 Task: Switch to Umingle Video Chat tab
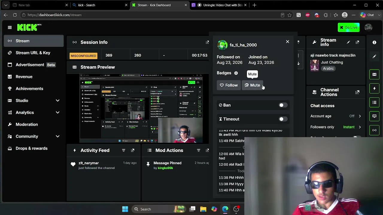pyautogui.click(x=219, y=5)
